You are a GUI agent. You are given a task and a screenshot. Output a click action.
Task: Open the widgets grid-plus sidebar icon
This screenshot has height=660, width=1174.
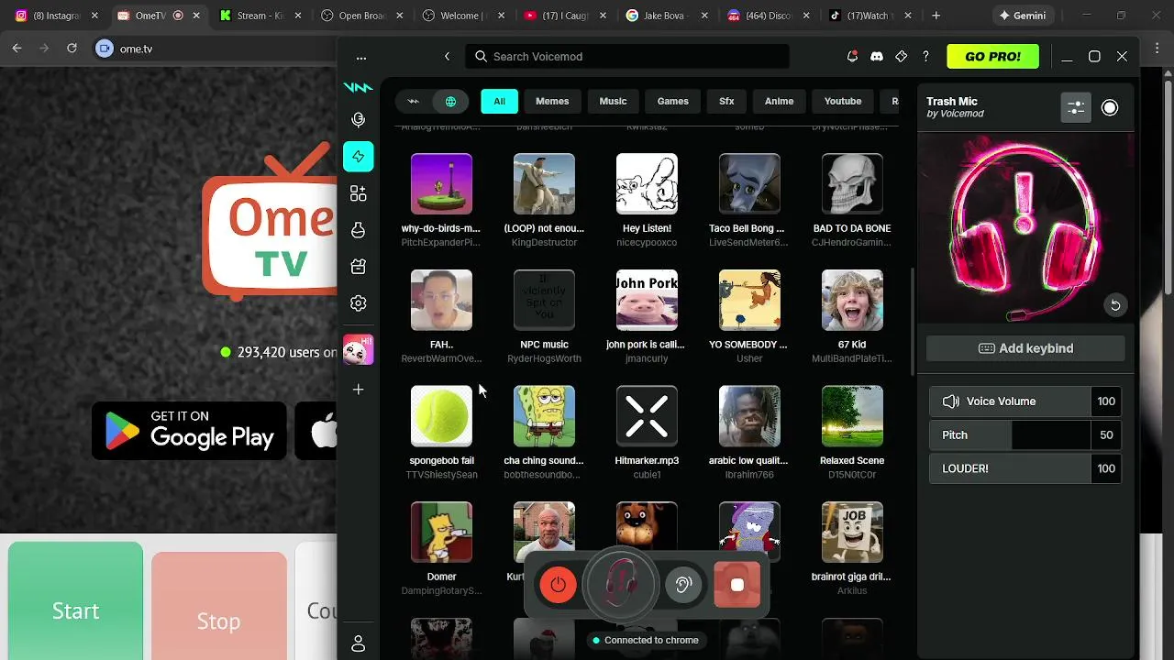tap(359, 193)
